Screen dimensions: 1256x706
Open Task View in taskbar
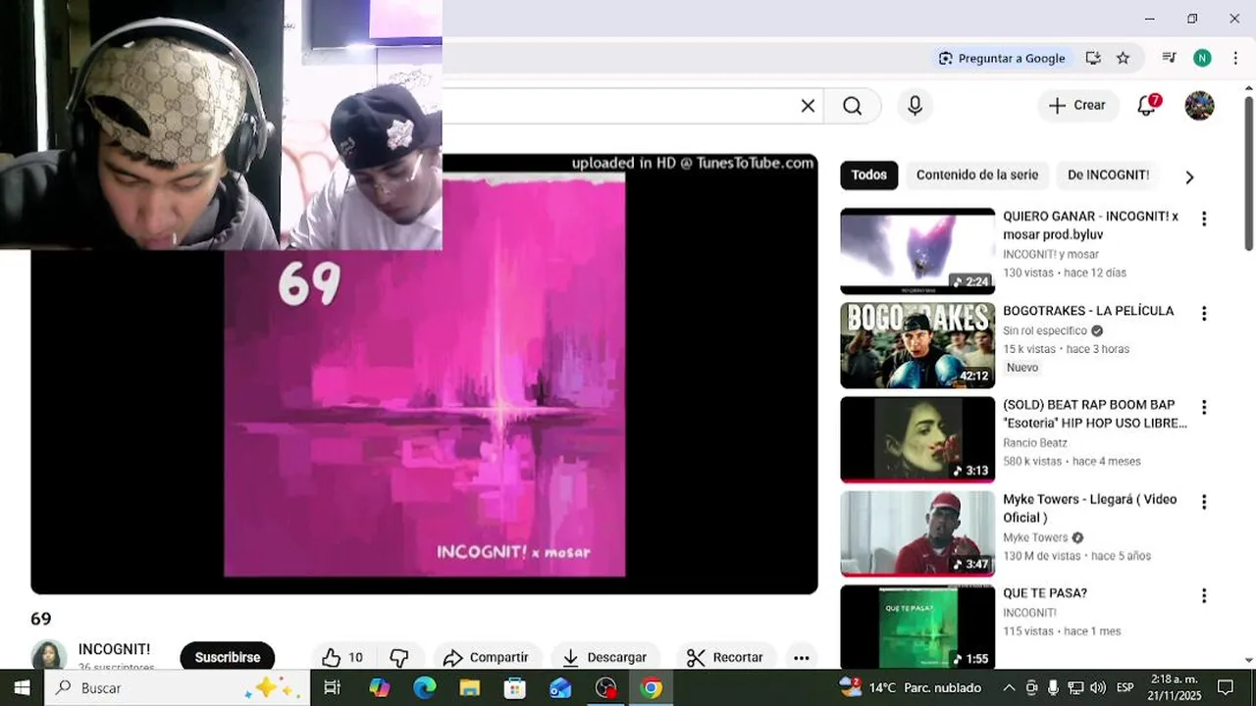[332, 687]
